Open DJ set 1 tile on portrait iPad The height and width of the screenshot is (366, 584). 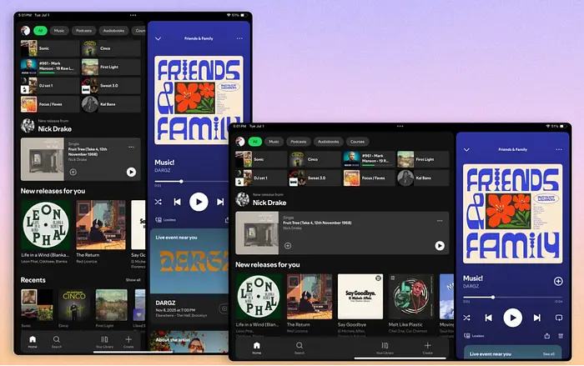coord(50,86)
